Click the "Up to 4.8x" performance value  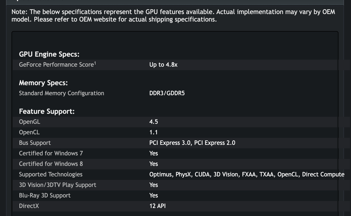tap(163, 65)
